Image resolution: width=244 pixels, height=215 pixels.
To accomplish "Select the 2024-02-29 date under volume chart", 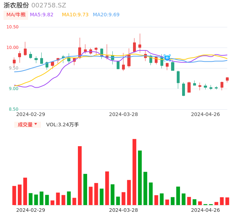I will [31, 210].
